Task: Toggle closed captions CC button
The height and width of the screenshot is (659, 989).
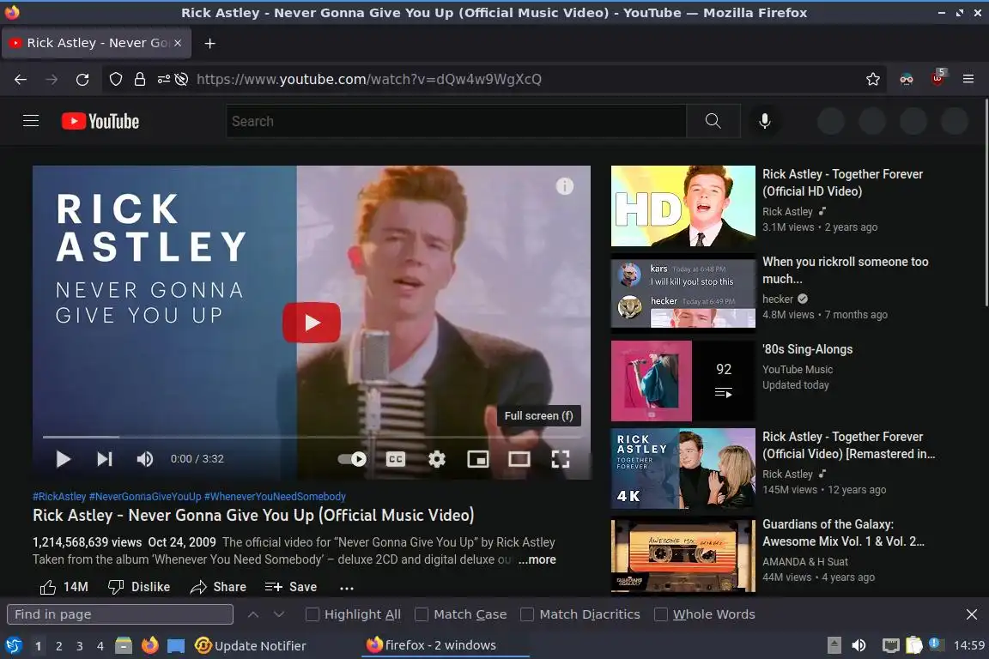Action: click(x=396, y=459)
